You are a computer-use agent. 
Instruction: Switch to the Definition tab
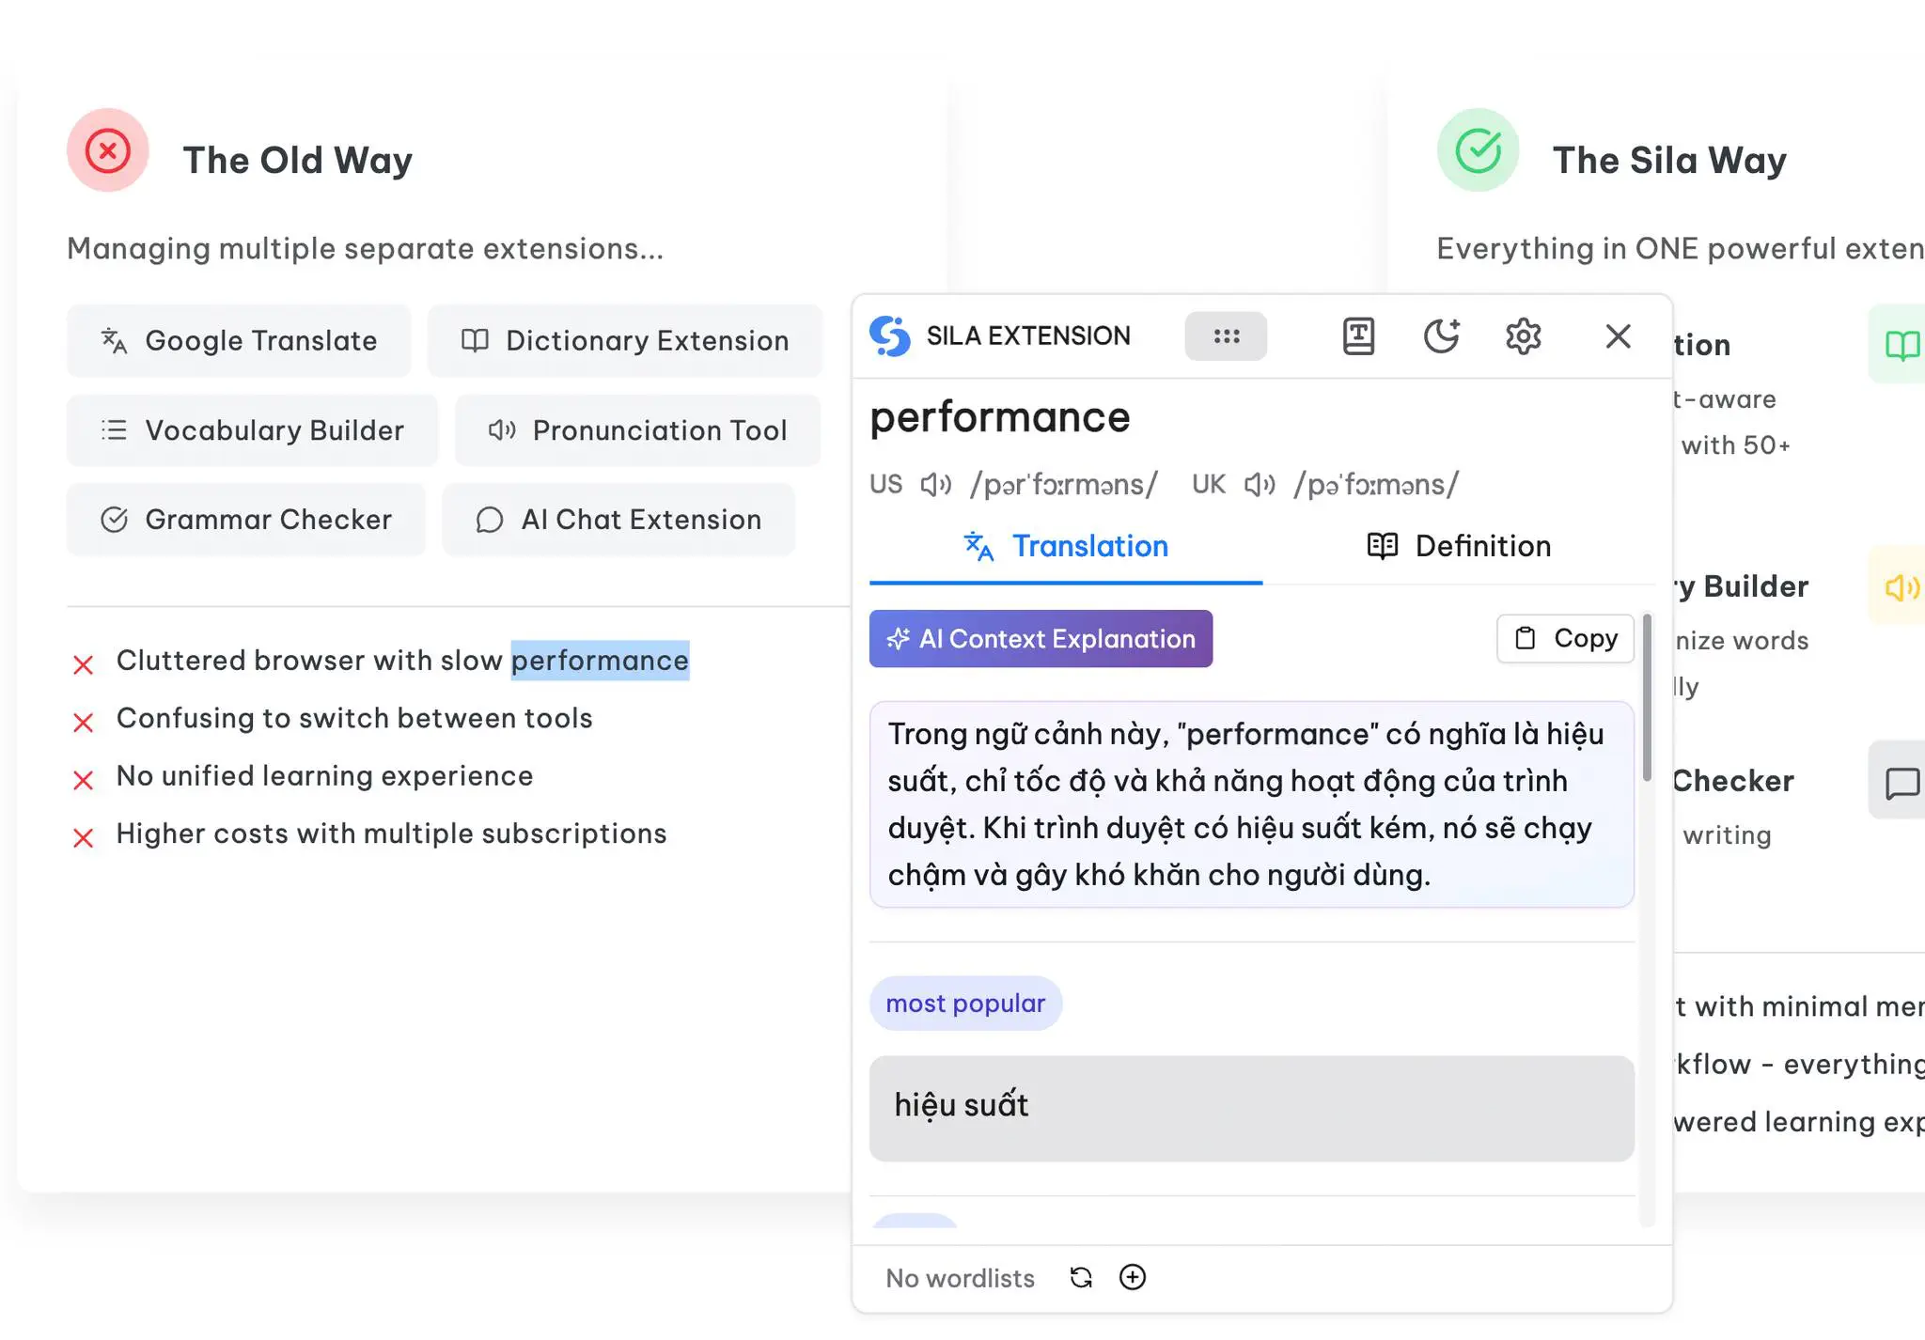coord(1457,546)
